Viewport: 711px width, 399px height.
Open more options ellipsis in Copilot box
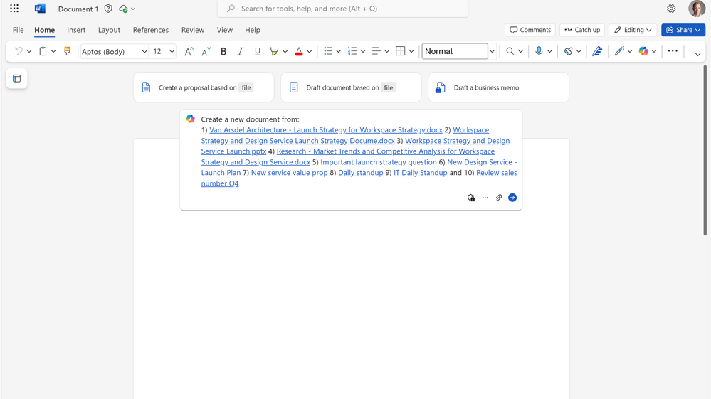(485, 198)
